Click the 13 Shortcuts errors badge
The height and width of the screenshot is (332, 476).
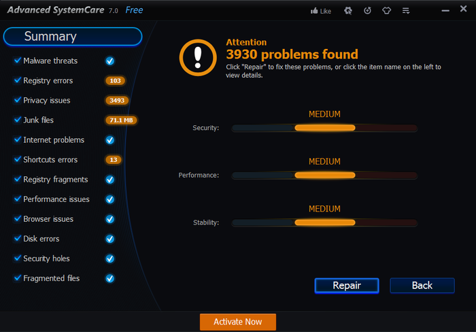click(114, 160)
